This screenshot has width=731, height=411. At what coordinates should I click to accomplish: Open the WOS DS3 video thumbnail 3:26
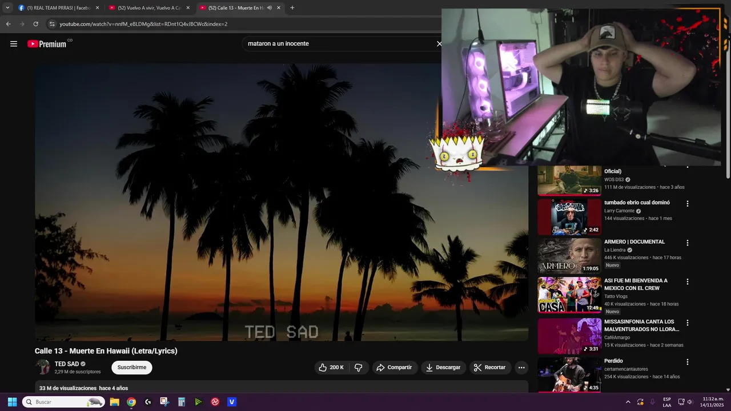point(569,181)
